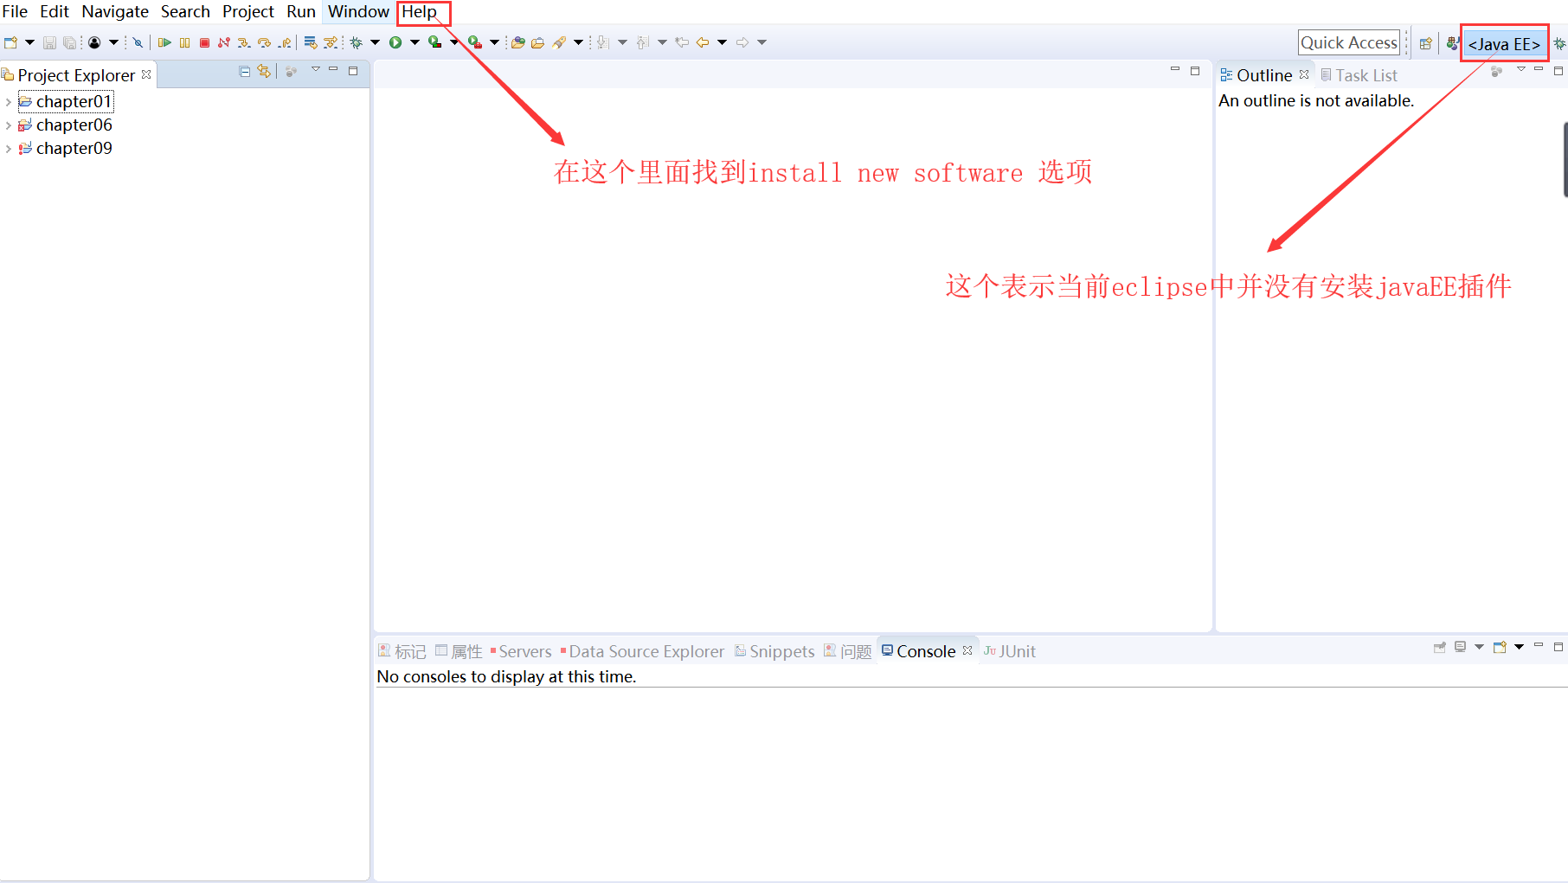Open the File menu
Viewport: 1568px width, 883px height.
[15, 11]
